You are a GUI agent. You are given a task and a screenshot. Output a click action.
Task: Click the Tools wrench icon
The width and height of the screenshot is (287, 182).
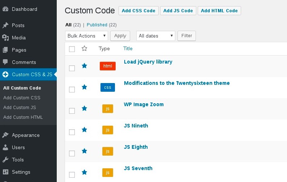pyautogui.click(x=5, y=160)
